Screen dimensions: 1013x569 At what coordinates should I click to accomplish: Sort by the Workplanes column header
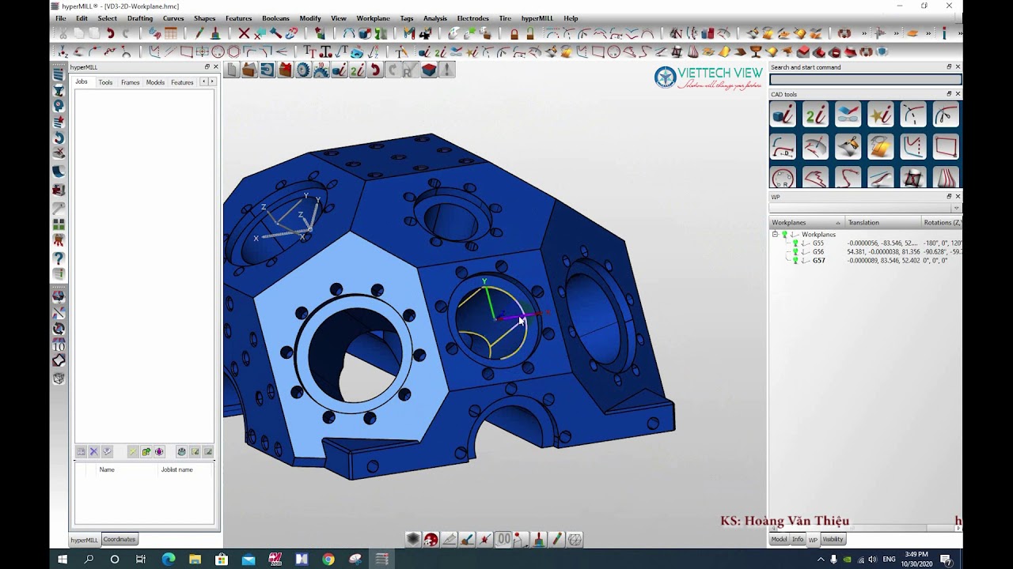[x=806, y=223]
